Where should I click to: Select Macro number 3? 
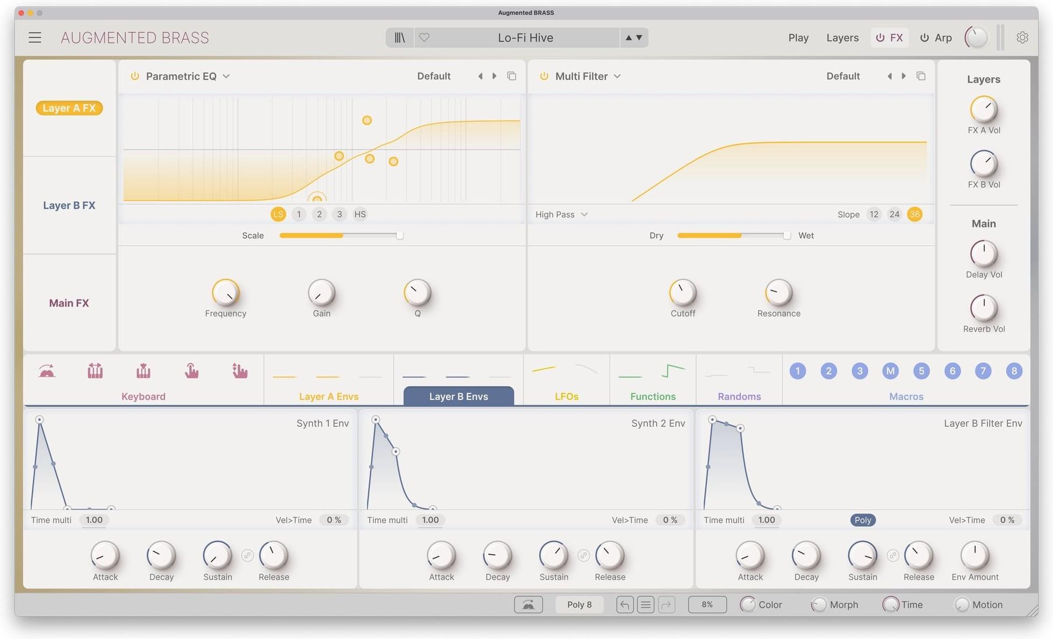pyautogui.click(x=860, y=371)
